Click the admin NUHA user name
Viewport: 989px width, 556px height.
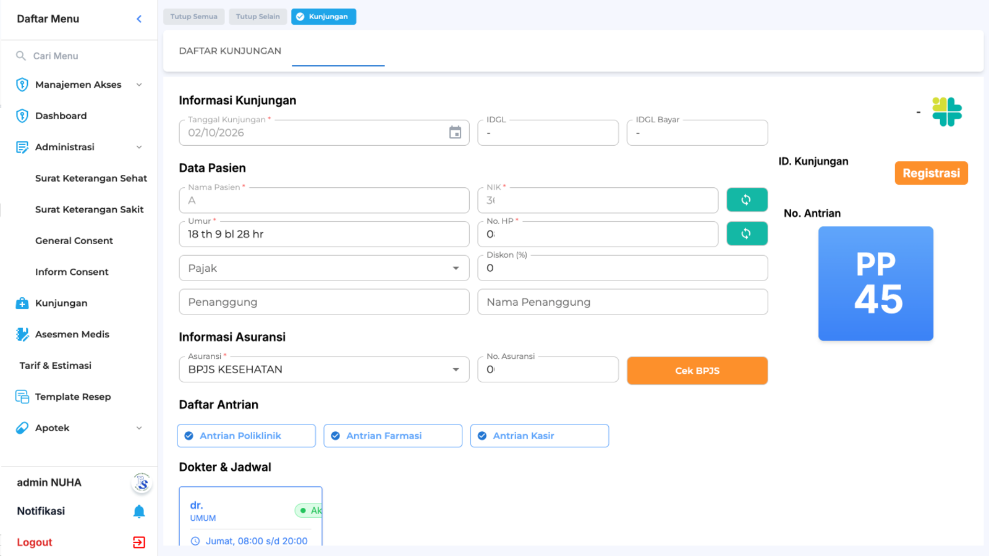[x=49, y=482]
